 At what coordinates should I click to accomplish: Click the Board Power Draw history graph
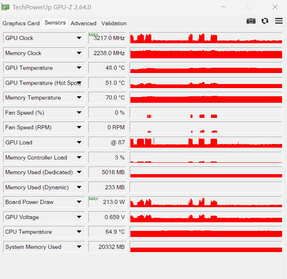(206, 202)
